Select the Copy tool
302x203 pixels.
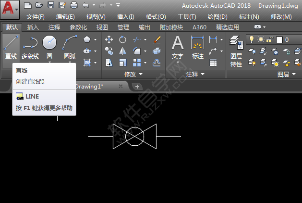[109, 51]
